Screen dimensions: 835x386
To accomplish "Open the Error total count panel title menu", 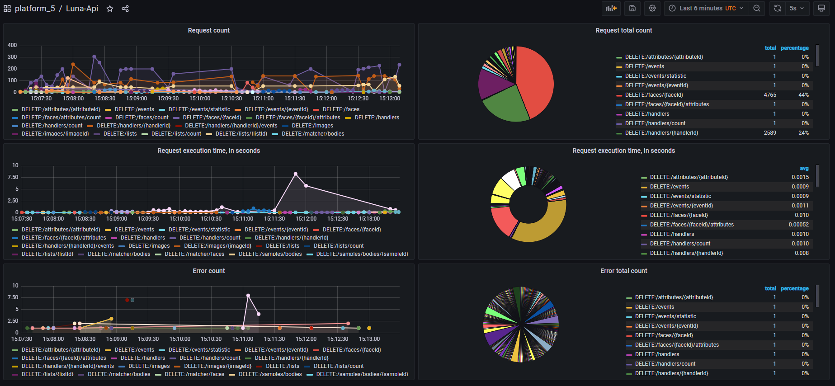I will coord(623,271).
